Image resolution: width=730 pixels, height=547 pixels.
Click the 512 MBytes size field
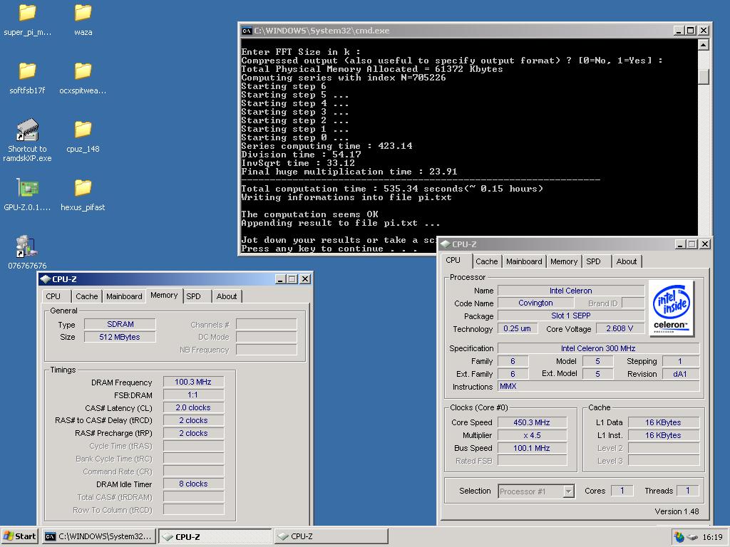[120, 337]
